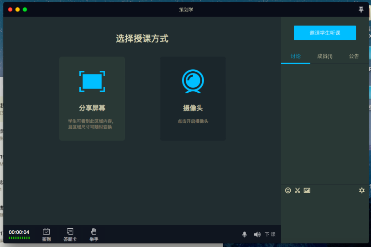Click the green audio level bar
The height and width of the screenshot is (247, 371).
coord(19,238)
